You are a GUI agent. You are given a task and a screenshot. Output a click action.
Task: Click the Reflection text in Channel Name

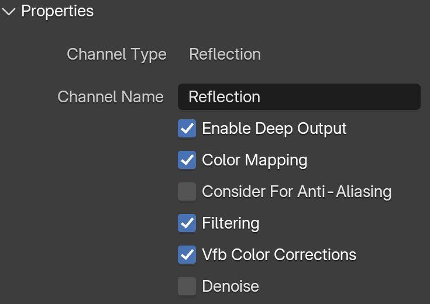pyautogui.click(x=224, y=97)
